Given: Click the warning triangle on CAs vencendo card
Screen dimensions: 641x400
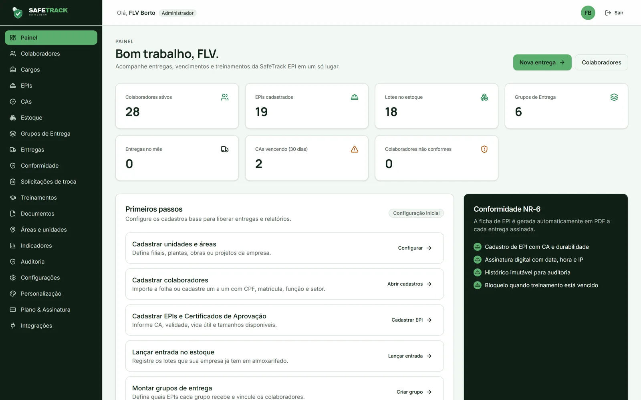Looking at the screenshot, I should (355, 149).
